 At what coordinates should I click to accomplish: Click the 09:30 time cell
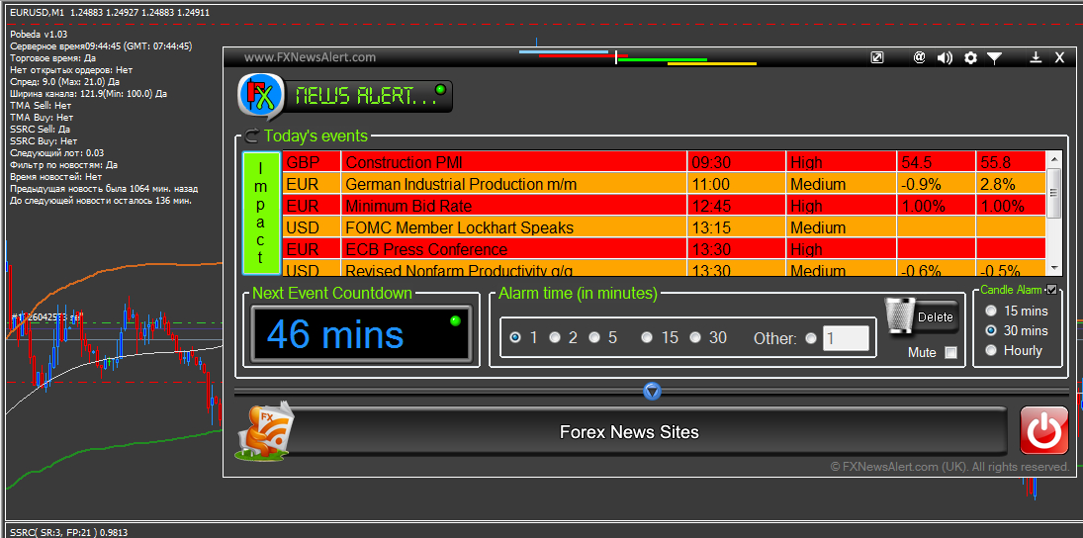[x=736, y=162]
